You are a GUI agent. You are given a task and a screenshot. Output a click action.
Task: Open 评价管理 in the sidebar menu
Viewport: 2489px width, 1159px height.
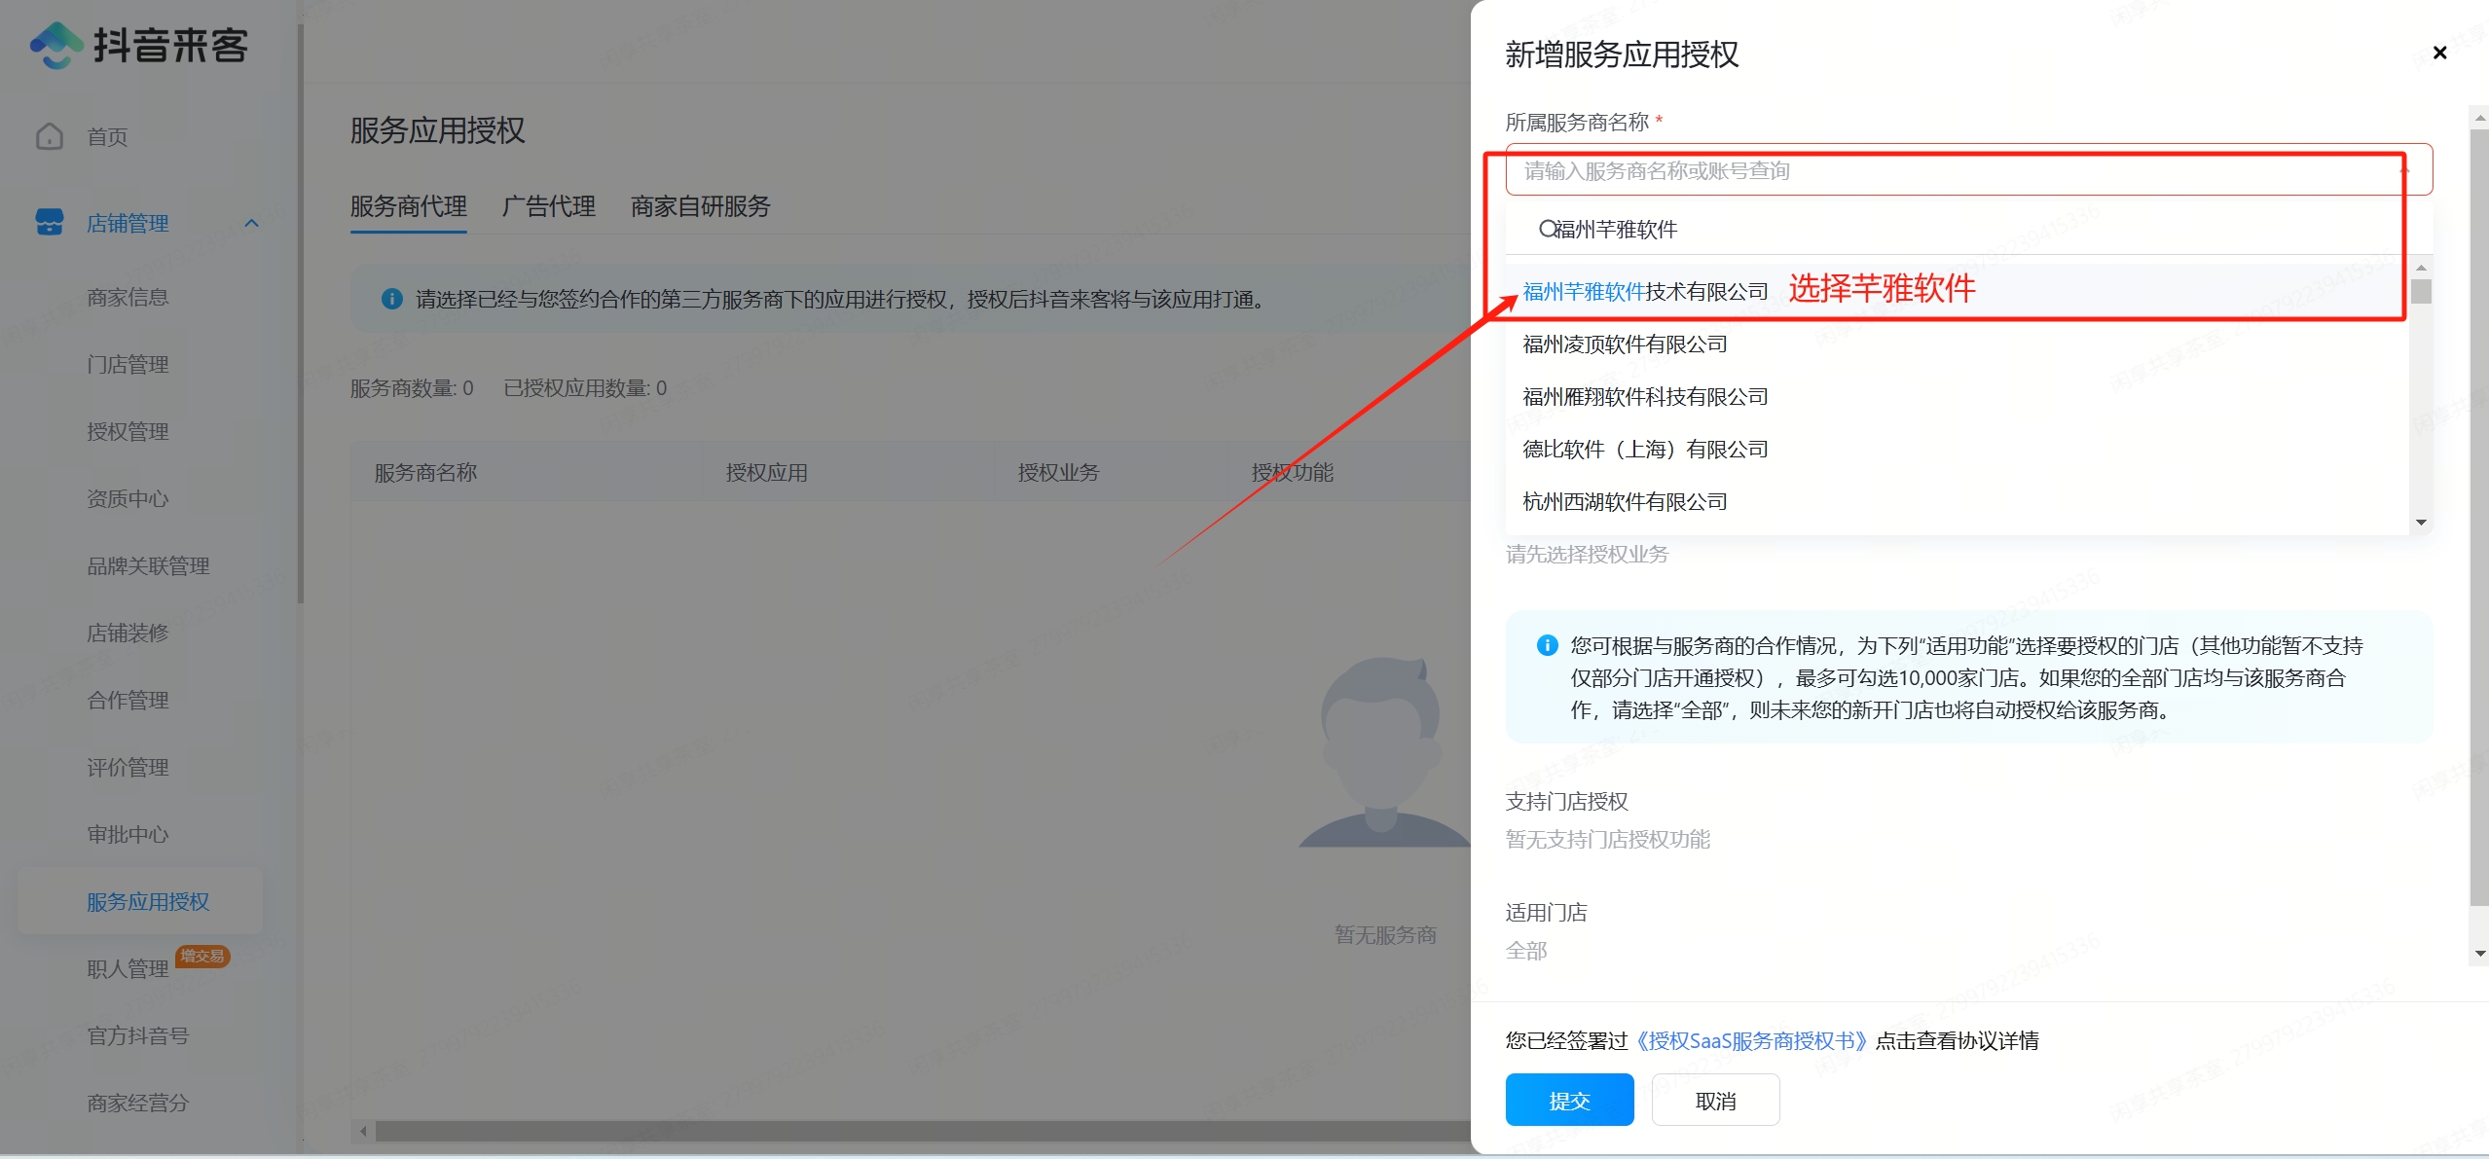coord(128,767)
